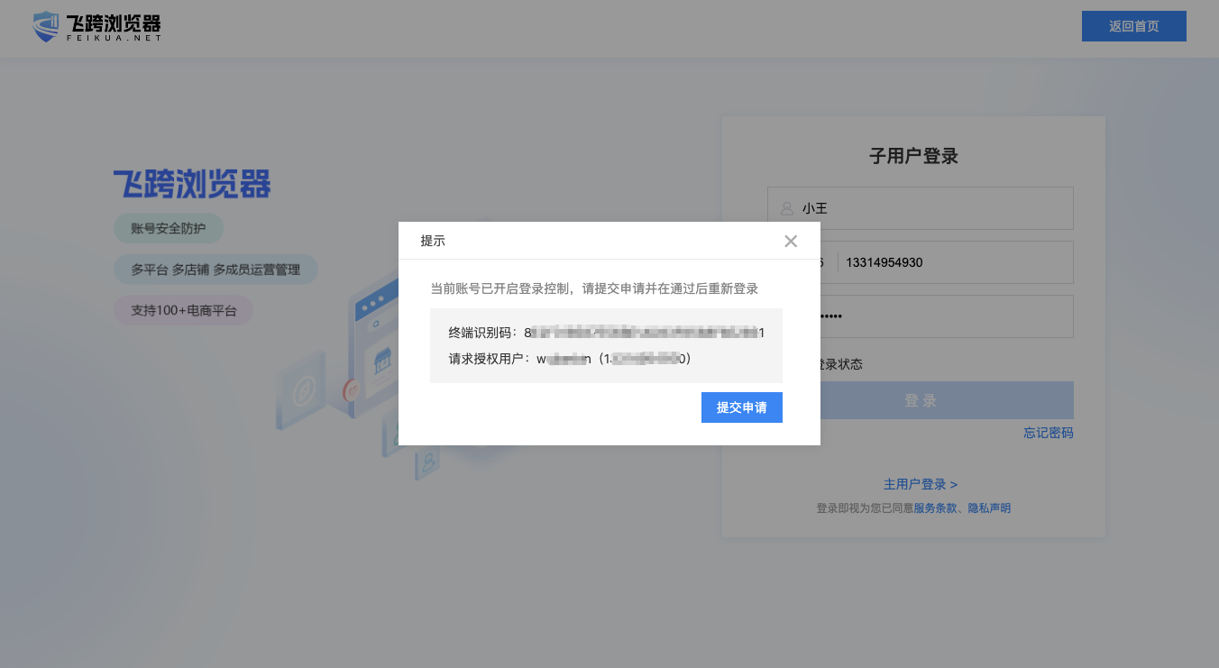The height and width of the screenshot is (668, 1219).
Task: Click the 请求授权用户 line in the dialog
Action: (x=570, y=359)
